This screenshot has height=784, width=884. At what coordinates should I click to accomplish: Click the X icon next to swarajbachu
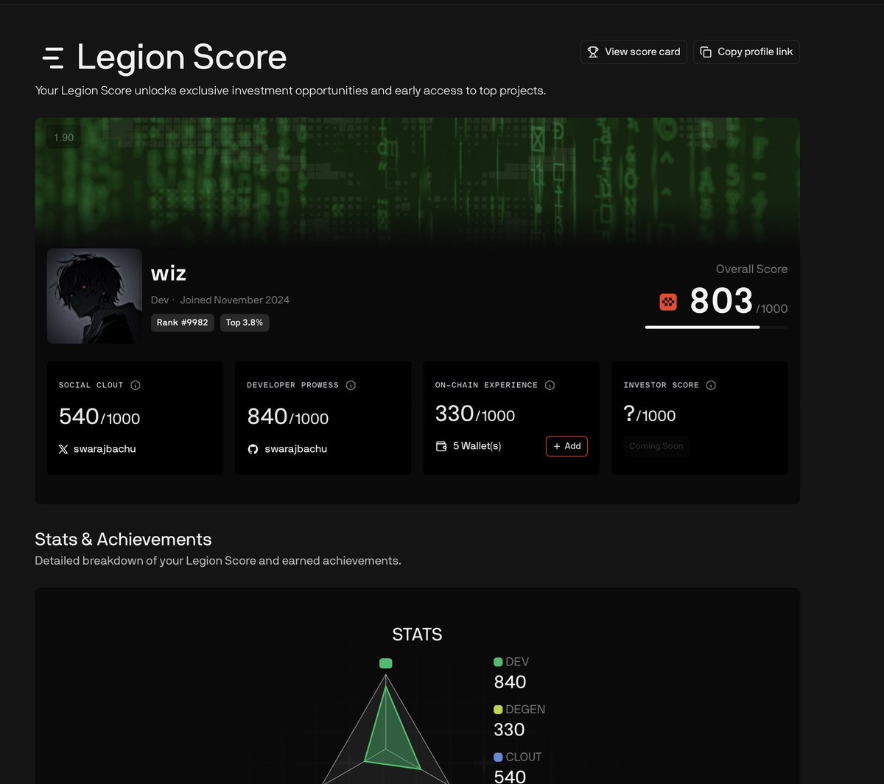click(x=63, y=448)
